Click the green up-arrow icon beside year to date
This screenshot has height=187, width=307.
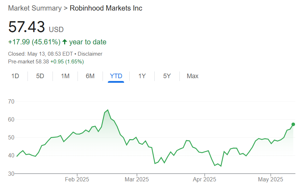(65, 42)
